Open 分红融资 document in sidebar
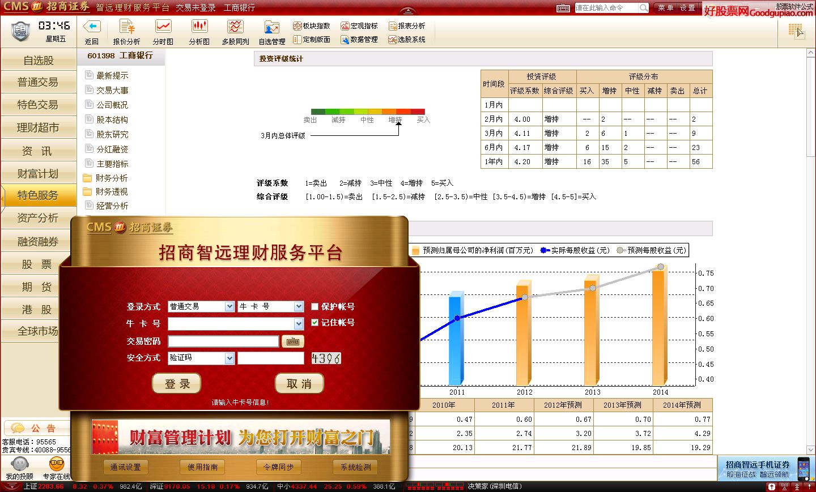This screenshot has width=816, height=492. pyautogui.click(x=107, y=149)
